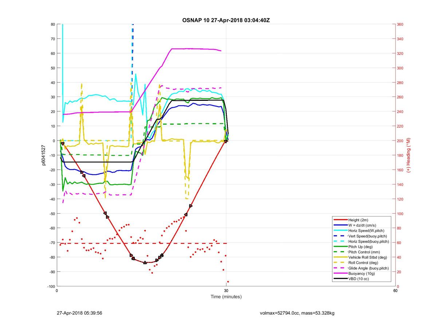
Task: Click the 360 tick on the heading axis
Action: click(400, 24)
